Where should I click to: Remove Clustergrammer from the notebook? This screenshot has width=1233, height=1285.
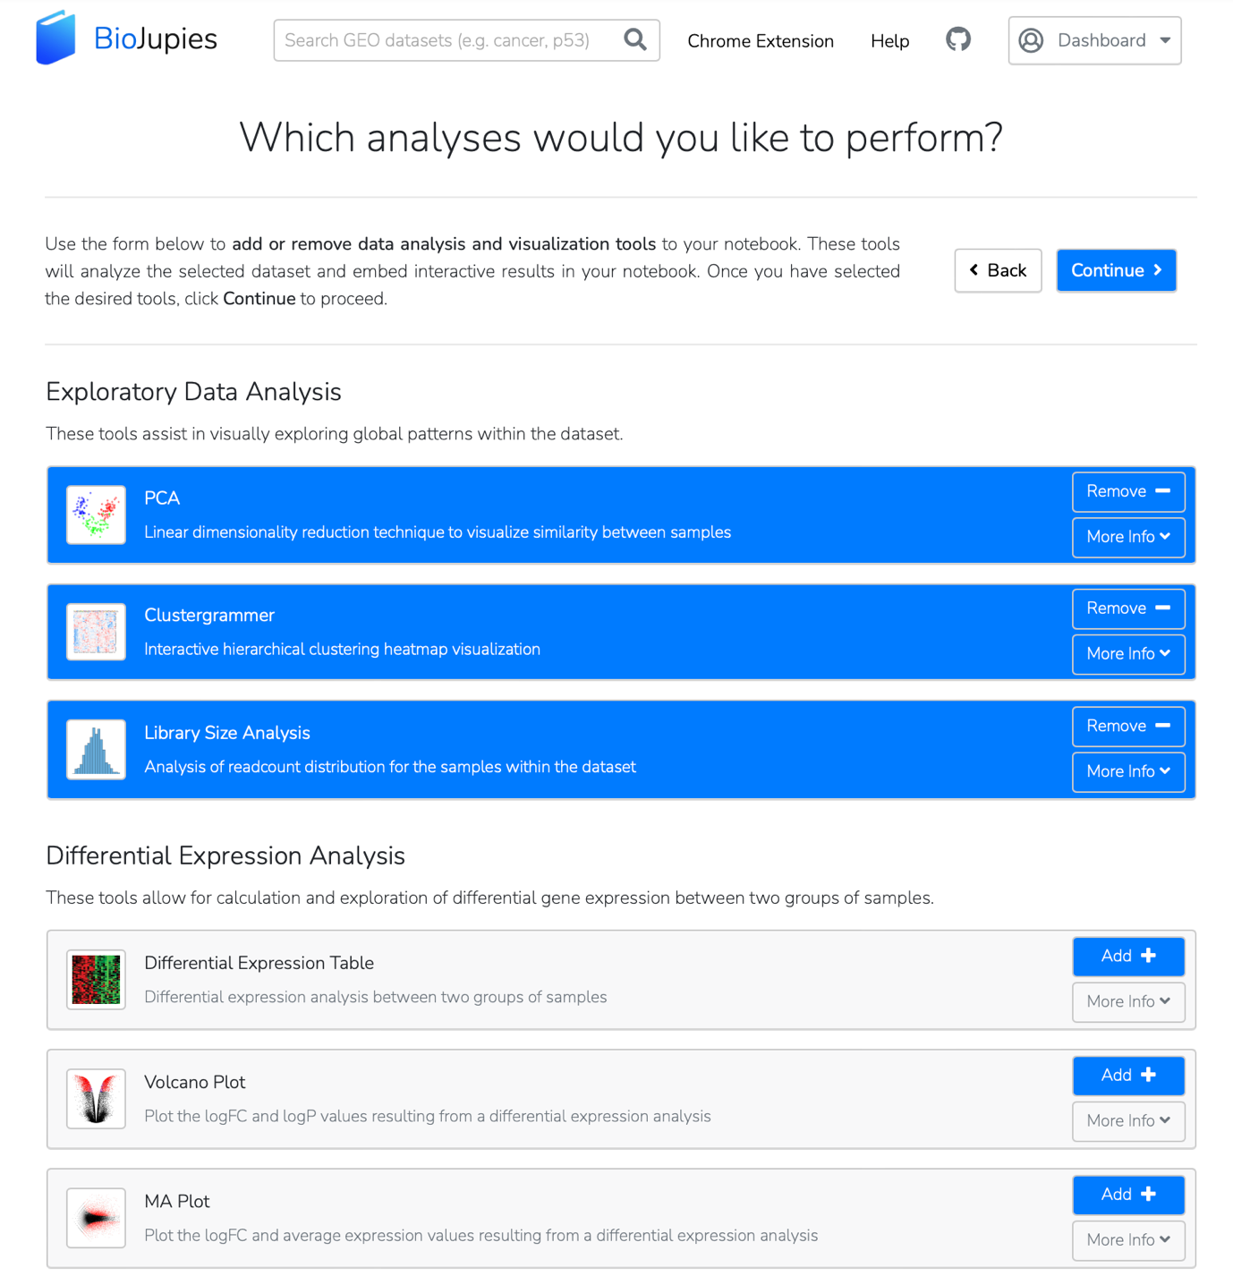coord(1127,608)
